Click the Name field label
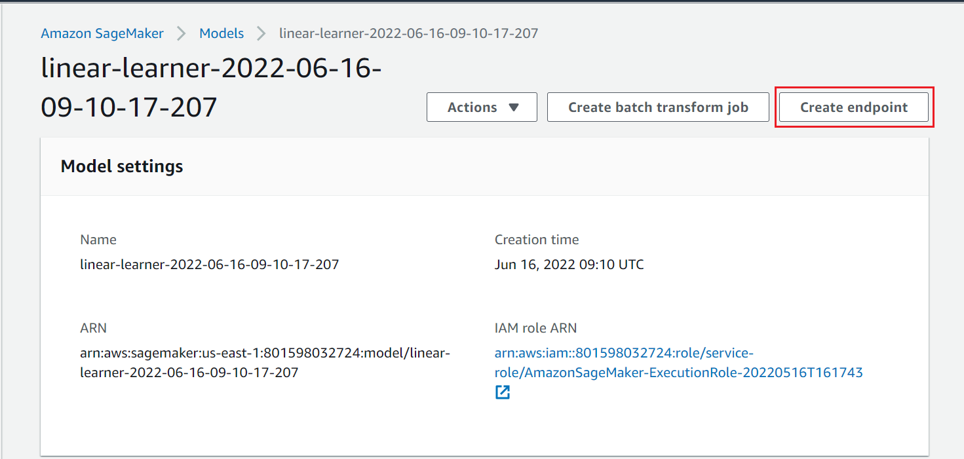This screenshot has height=459, width=964. (98, 240)
